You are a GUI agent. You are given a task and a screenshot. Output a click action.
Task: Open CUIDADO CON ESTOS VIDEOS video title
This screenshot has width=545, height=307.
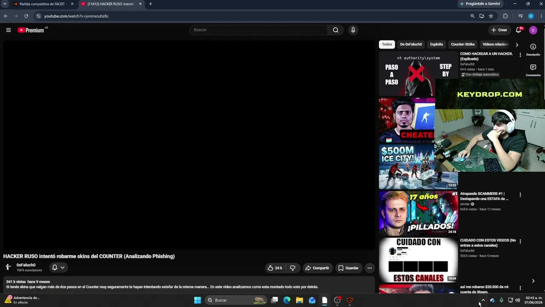(488, 243)
